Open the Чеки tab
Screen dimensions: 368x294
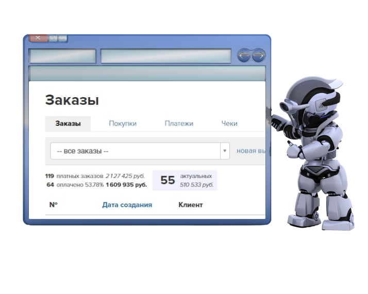[229, 123]
